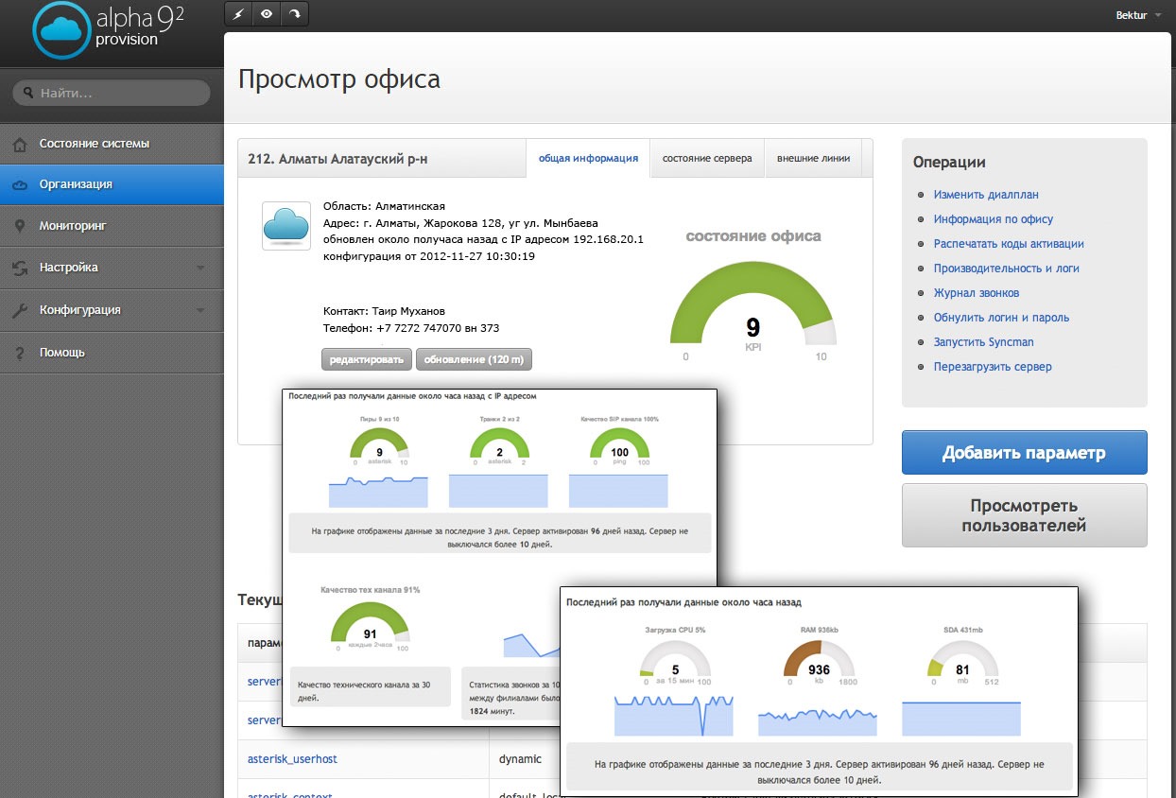Click the SDA 431mb gauge

coord(961,665)
